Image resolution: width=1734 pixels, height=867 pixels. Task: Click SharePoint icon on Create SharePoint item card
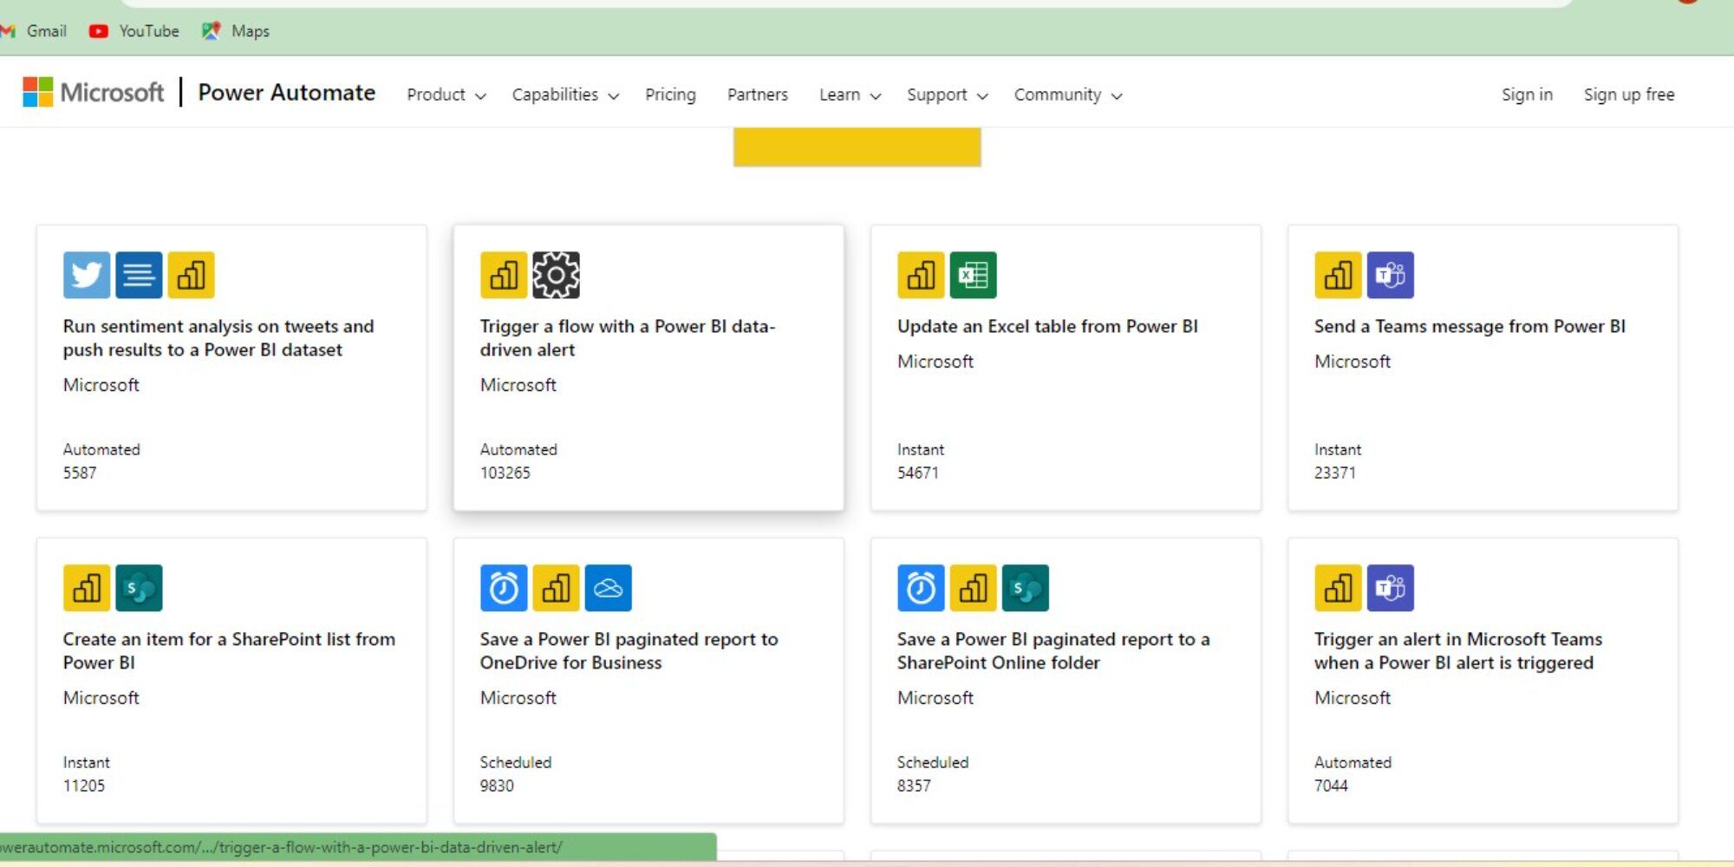[139, 588]
